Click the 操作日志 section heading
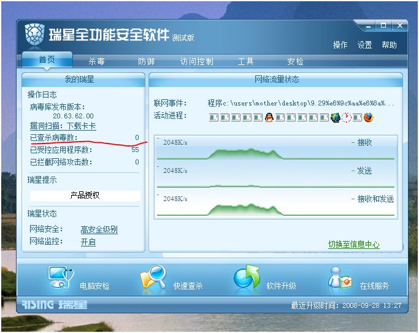419x333 pixels. coord(42,94)
